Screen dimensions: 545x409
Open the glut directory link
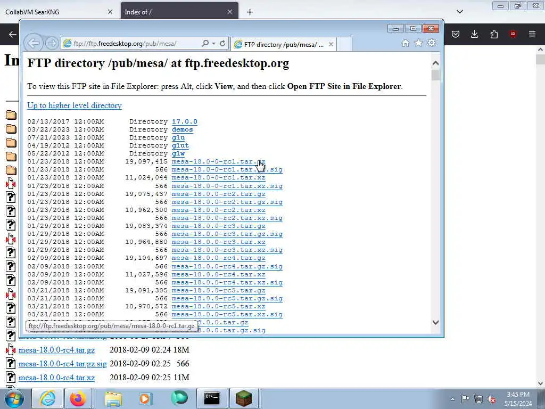tap(180, 145)
